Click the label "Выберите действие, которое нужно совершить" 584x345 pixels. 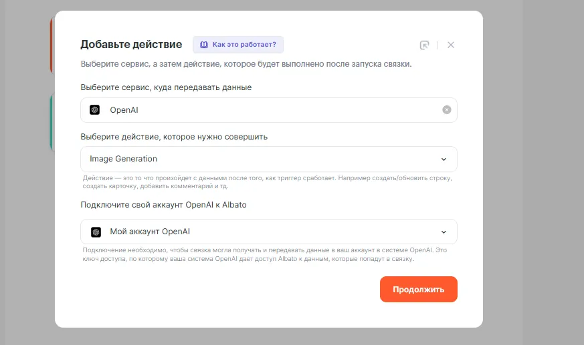[x=174, y=137]
